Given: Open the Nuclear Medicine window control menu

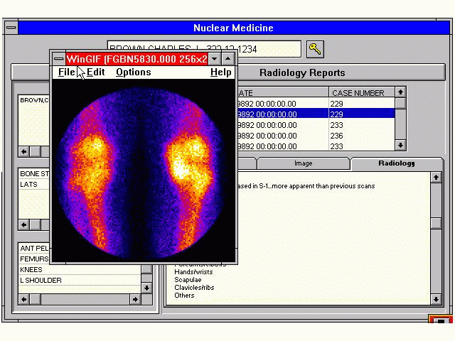Looking at the screenshot, I should (x=11, y=28).
